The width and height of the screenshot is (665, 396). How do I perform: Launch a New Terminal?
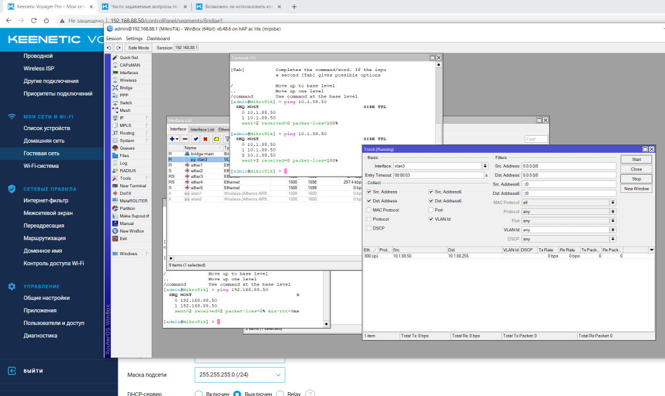tap(133, 186)
